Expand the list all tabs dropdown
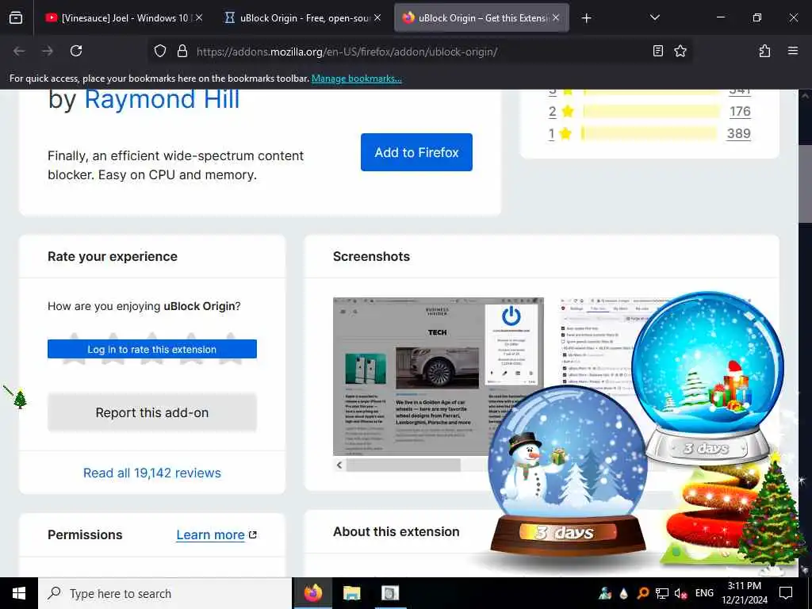Image resolution: width=812 pixels, height=609 pixels. click(x=654, y=18)
